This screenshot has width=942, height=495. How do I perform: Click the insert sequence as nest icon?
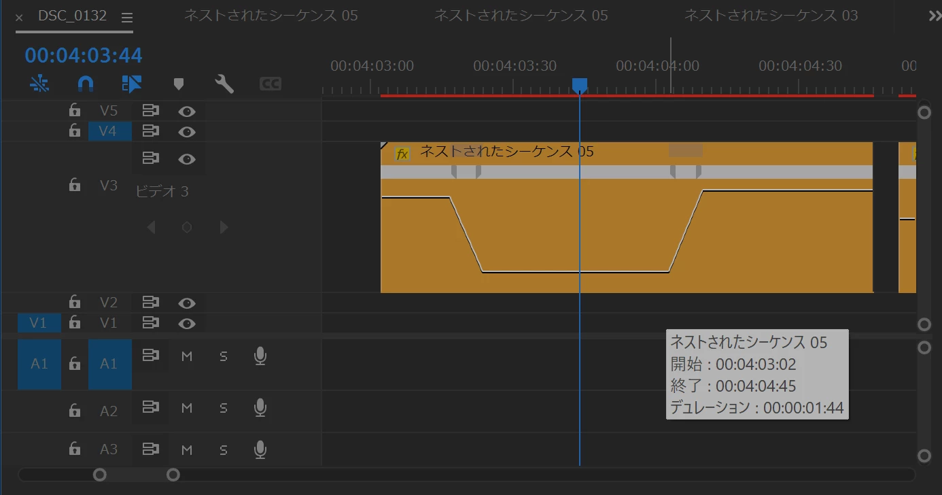pyautogui.click(x=39, y=84)
